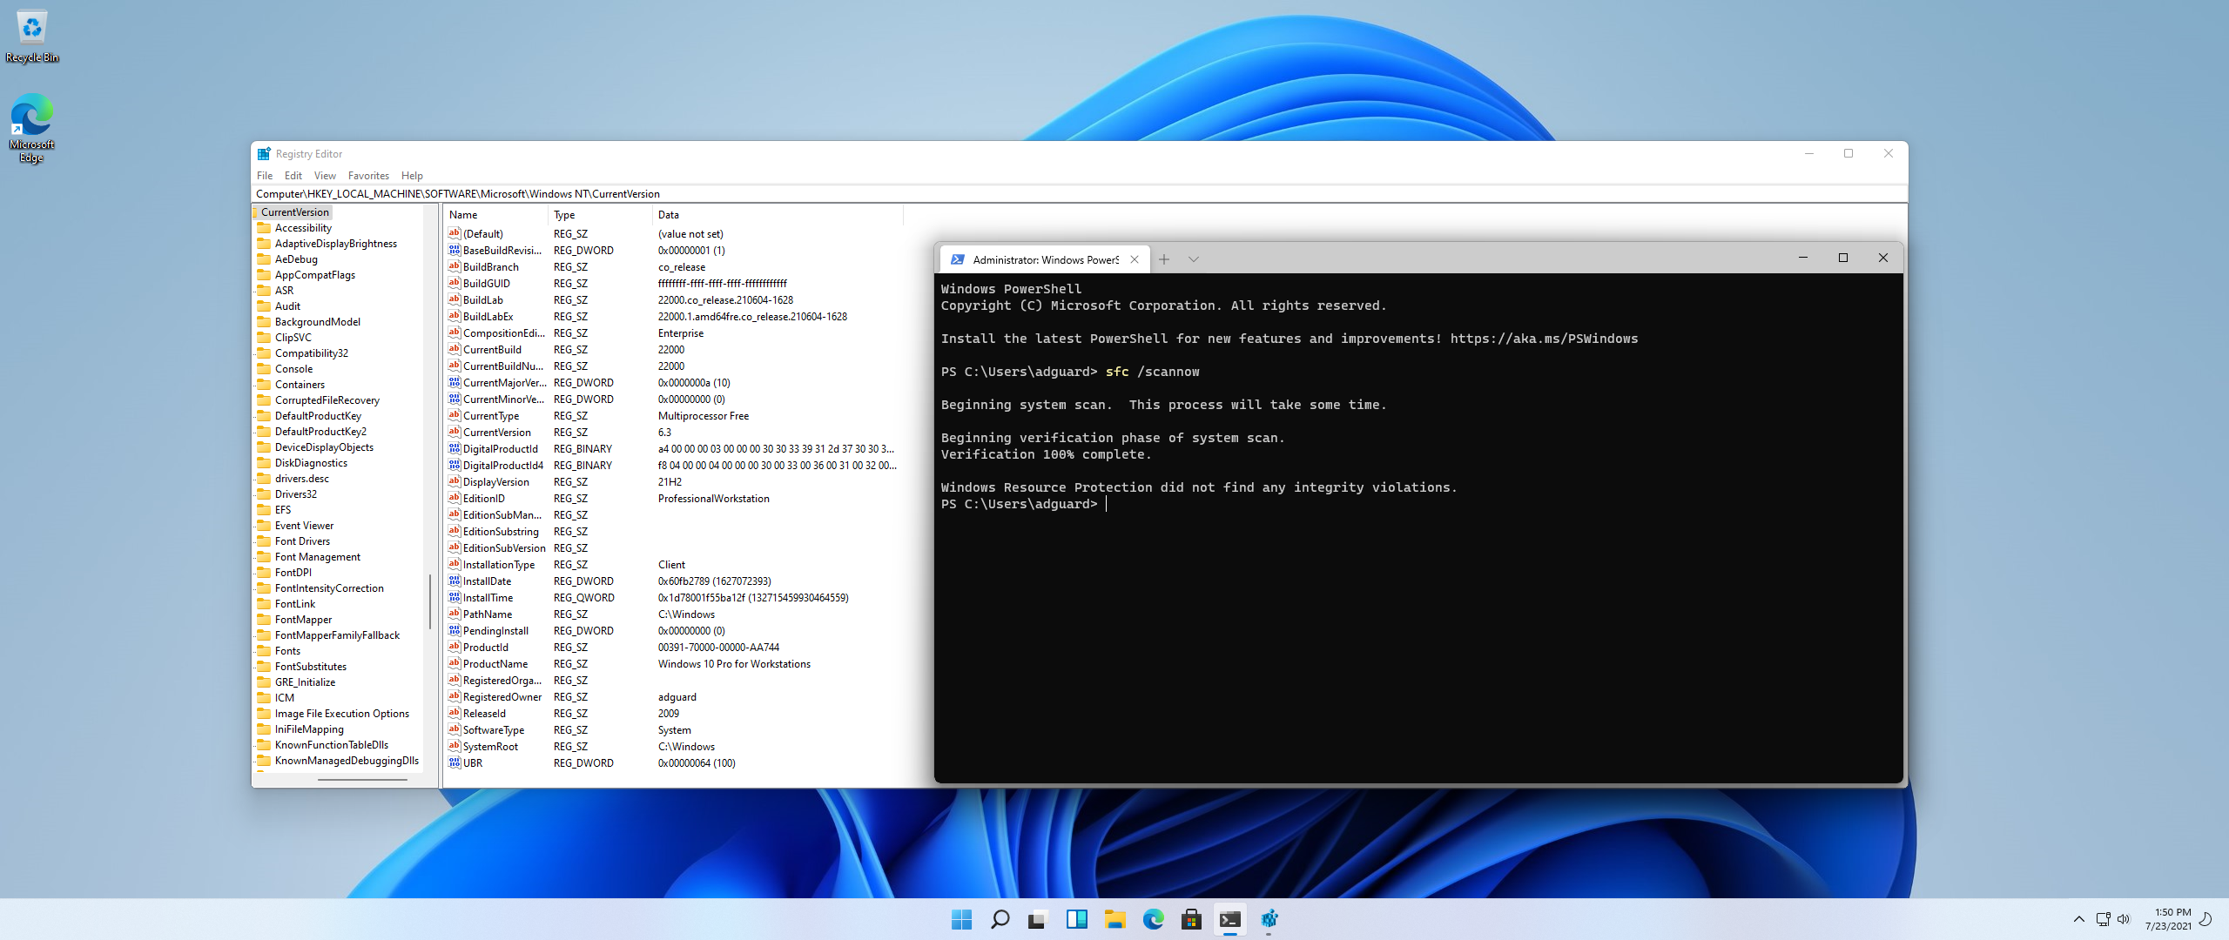Open the volume tray icon
Screen dimensions: 2229x940
[x=2124, y=919]
